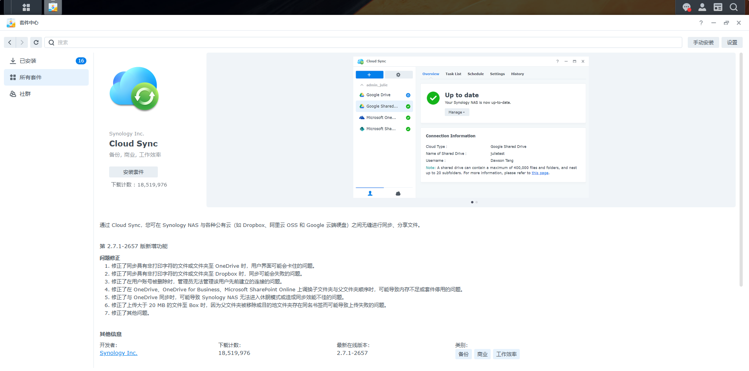Click the 问题修正 heading
This screenshot has width=749, height=371.
[x=110, y=258]
